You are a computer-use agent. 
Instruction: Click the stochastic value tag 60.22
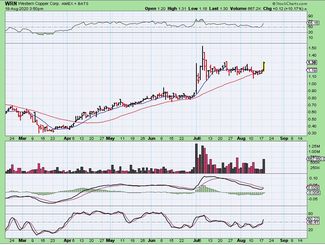[313, 219]
